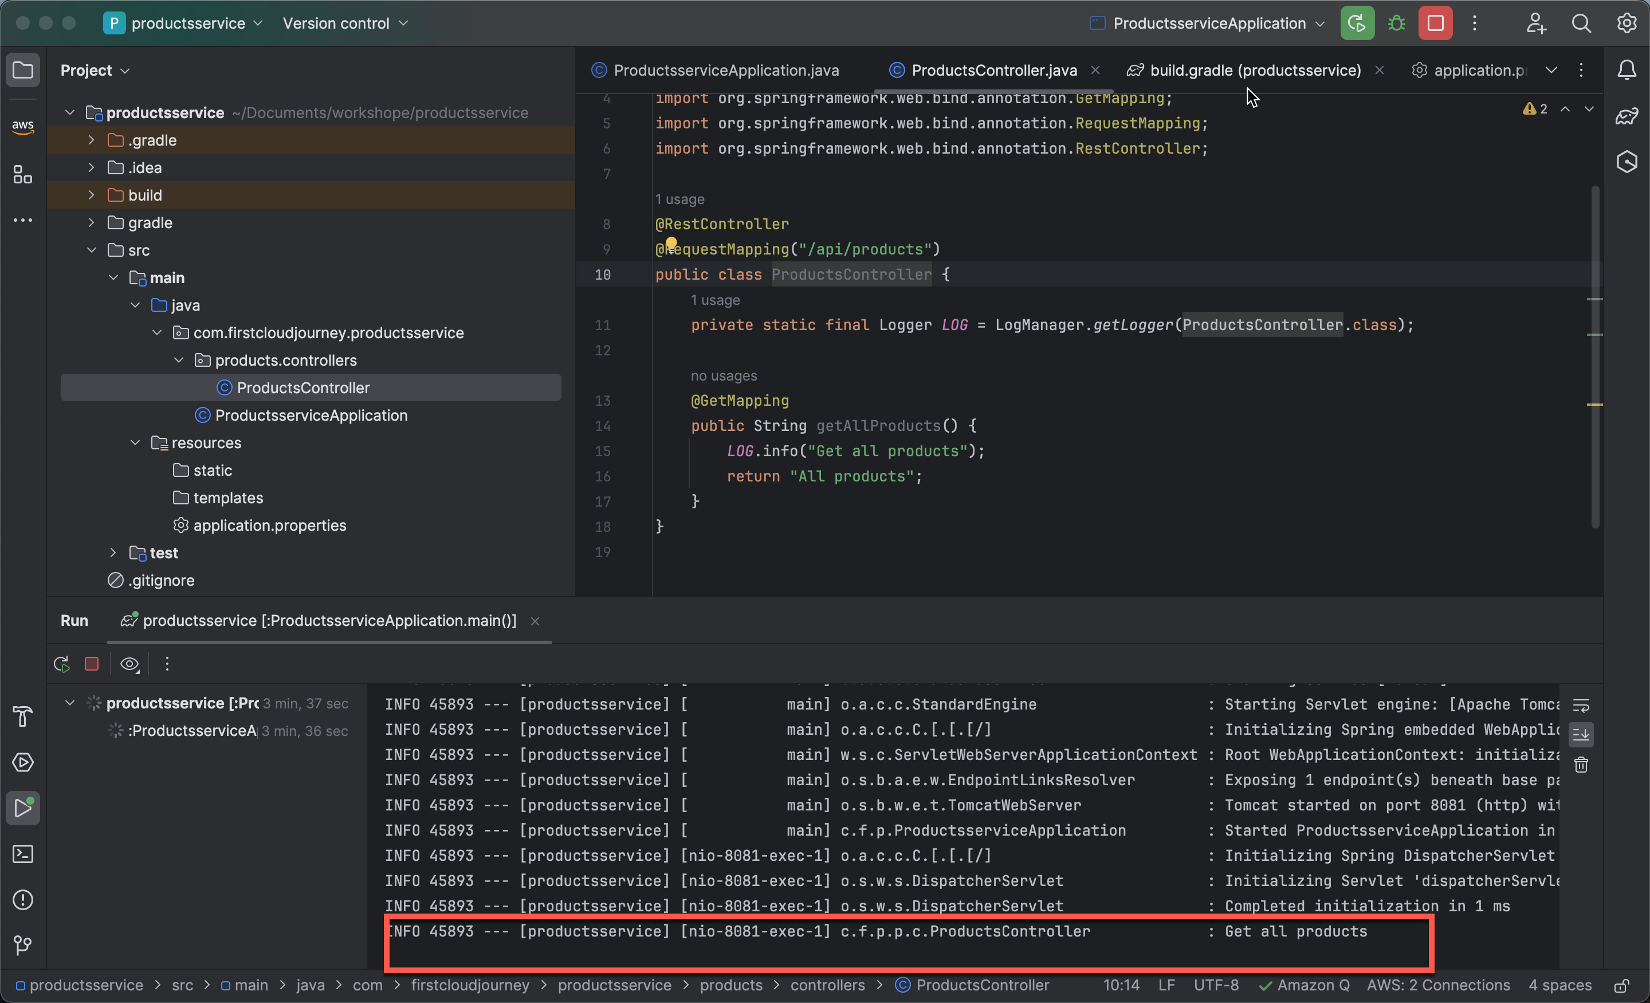This screenshot has height=1003, width=1650.
Task: Collapse the productsservice run tree node
Action: click(x=70, y=703)
